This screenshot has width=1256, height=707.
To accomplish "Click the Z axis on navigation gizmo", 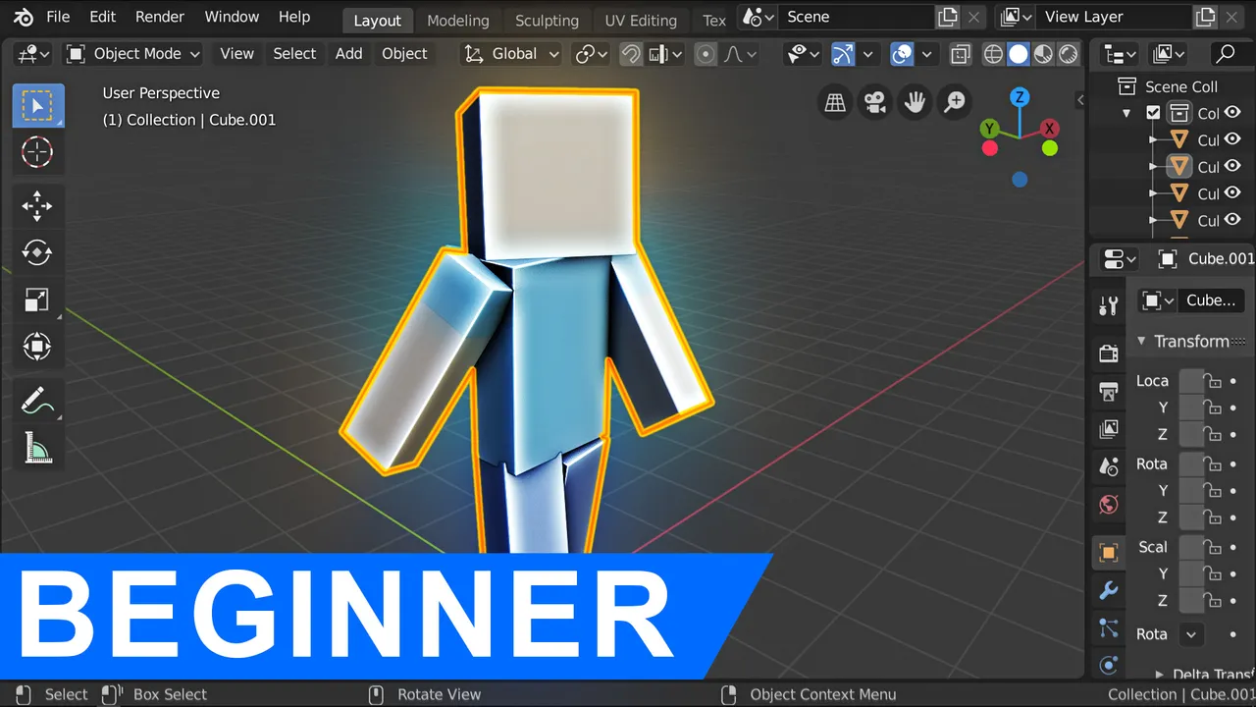I will tap(1020, 97).
